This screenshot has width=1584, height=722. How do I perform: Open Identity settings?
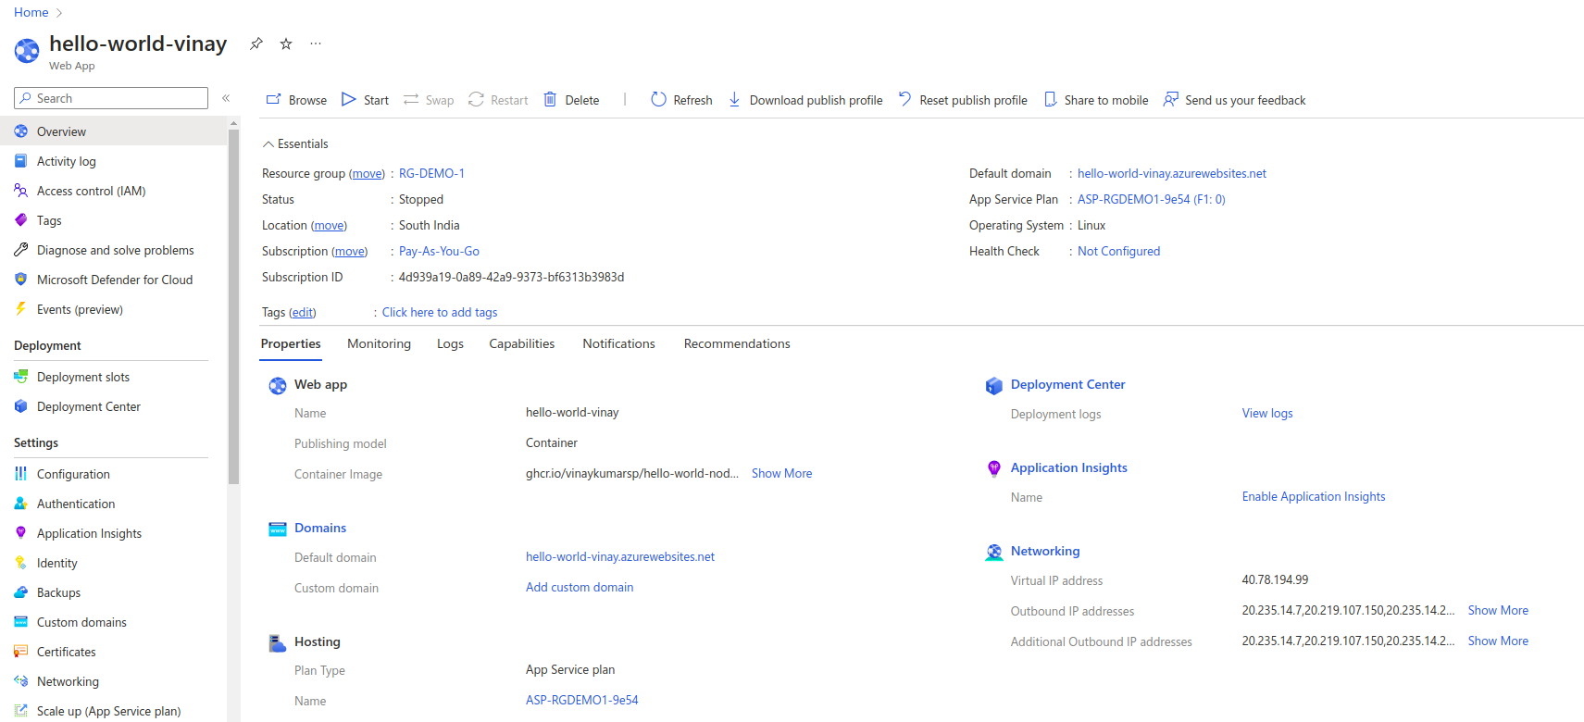(x=113, y=563)
